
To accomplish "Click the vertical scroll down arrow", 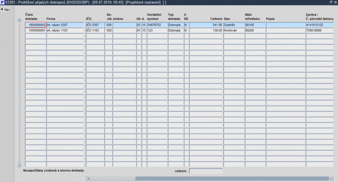I will point(19,166).
